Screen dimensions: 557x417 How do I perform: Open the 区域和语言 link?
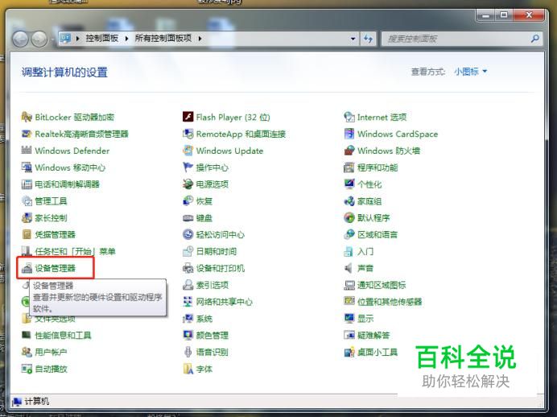pyautogui.click(x=378, y=234)
